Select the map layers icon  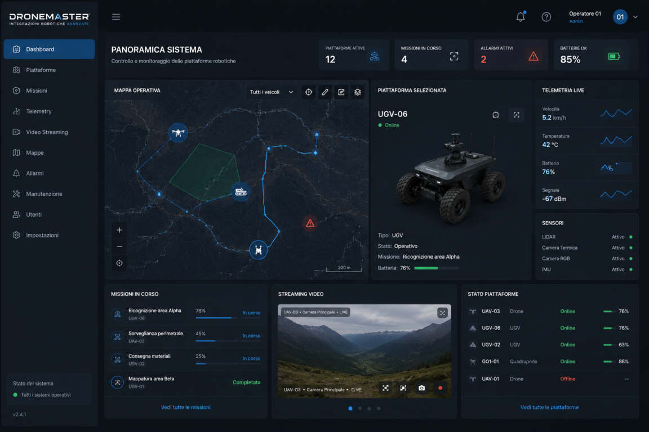(x=357, y=92)
